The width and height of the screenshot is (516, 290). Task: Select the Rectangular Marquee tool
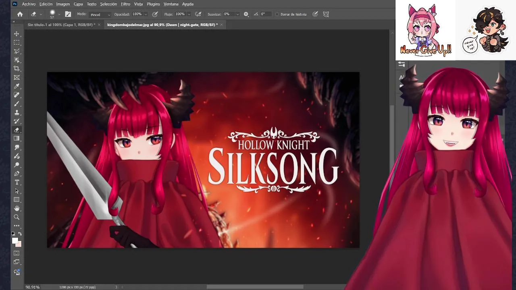[17, 42]
